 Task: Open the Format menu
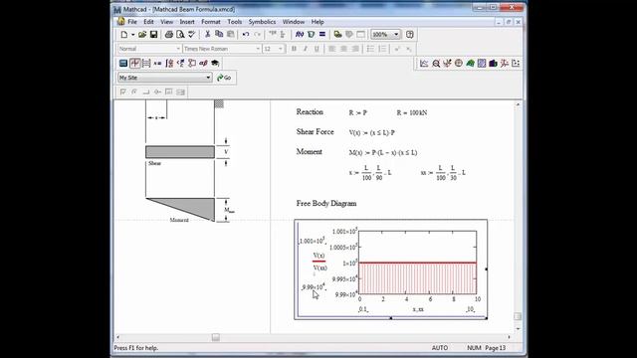pos(210,22)
